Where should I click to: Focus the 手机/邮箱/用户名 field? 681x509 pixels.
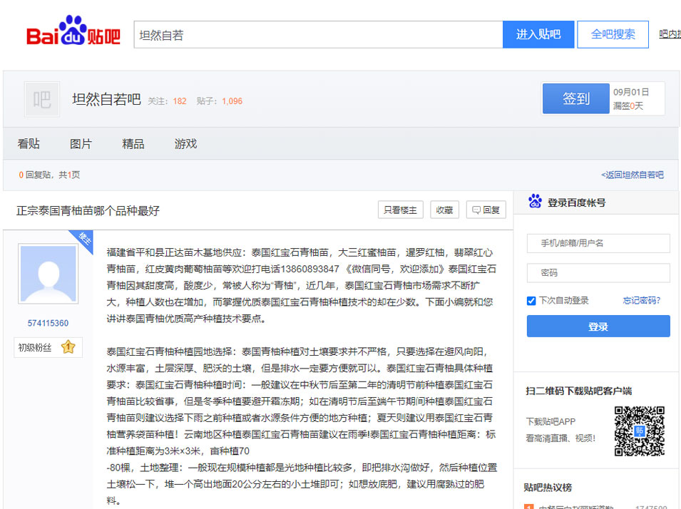598,243
